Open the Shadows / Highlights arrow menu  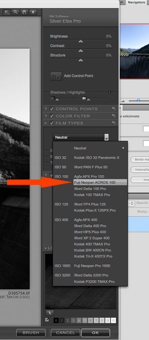click(110, 92)
